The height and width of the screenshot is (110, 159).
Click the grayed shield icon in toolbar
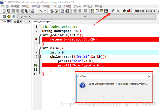tap(86, 11)
